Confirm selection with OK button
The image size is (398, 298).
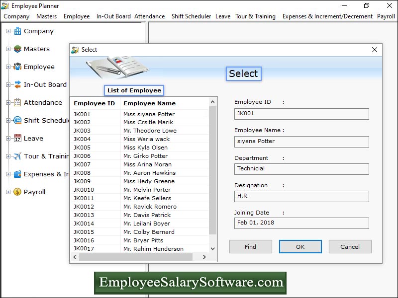click(300, 247)
